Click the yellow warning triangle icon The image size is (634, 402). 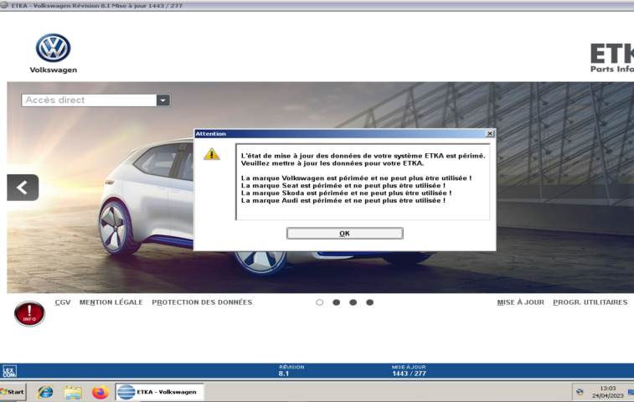[211, 154]
